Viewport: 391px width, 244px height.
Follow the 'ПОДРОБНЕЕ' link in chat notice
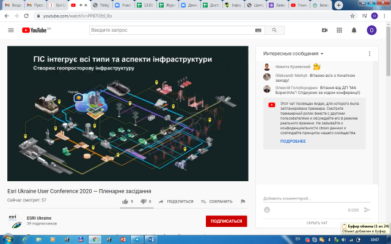pos(293,141)
